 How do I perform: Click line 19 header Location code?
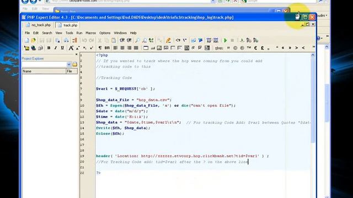tap(182, 156)
